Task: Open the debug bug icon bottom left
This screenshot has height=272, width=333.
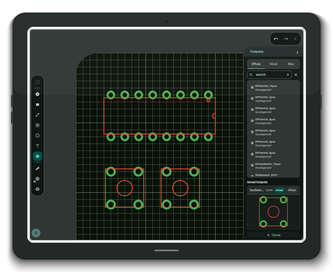Action: point(36,233)
